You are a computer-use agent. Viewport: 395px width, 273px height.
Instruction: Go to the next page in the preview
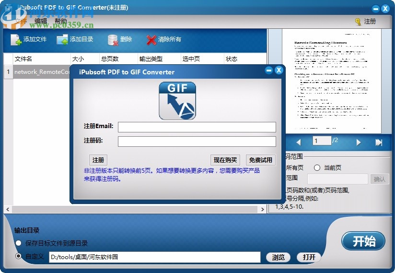click(x=359, y=142)
